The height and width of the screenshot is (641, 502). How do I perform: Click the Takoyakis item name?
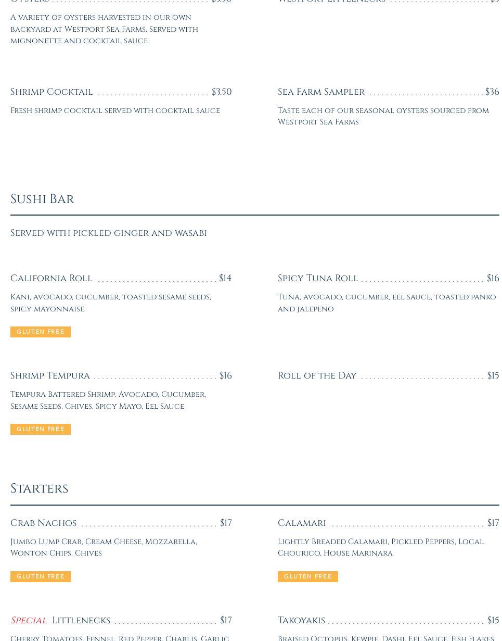[301, 621]
